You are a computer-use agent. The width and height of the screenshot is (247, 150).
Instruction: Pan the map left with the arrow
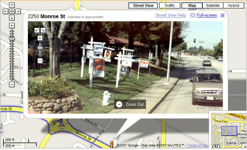(x=5, y=11)
